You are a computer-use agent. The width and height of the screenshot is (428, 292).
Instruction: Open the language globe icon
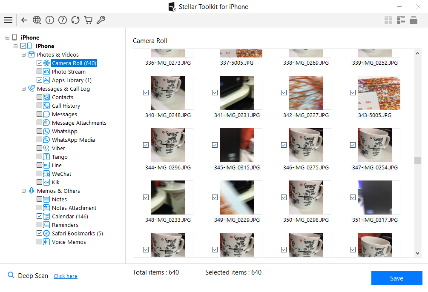(37, 20)
